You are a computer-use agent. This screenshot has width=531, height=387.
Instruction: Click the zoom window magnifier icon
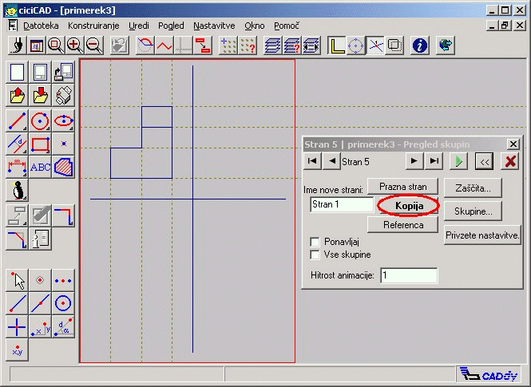click(56, 45)
